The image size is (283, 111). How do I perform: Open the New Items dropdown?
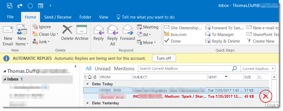(22, 35)
